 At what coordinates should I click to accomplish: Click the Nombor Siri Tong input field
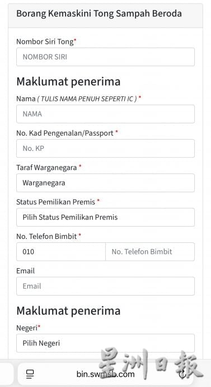105,57
